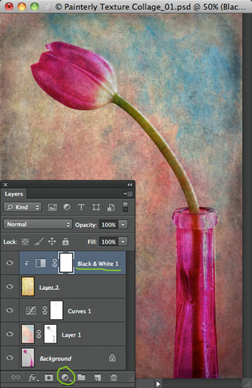Screen dimensions: 252x388
Task: Click the delete layer trash icon
Action: point(113,377)
